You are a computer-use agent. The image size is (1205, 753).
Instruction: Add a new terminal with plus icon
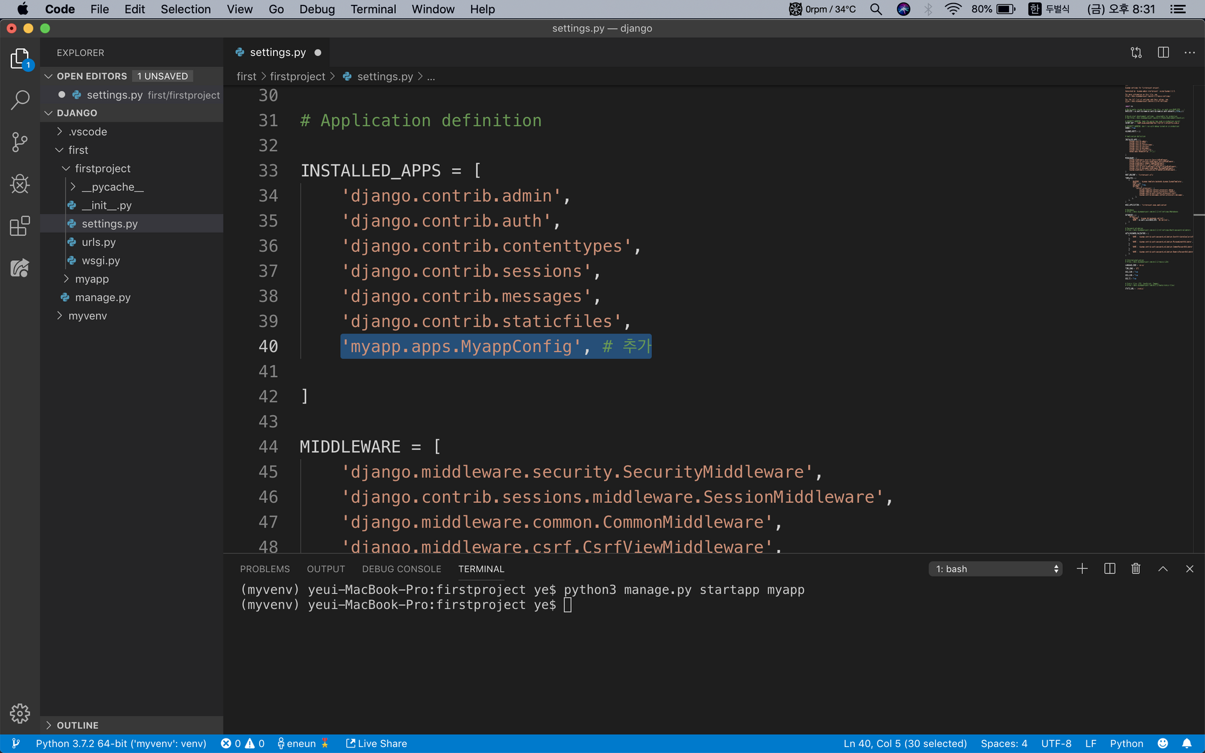1082,569
